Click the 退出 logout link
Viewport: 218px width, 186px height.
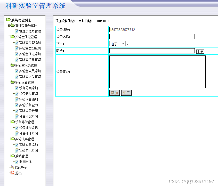click(19, 173)
